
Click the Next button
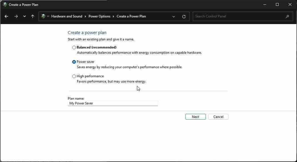click(195, 117)
